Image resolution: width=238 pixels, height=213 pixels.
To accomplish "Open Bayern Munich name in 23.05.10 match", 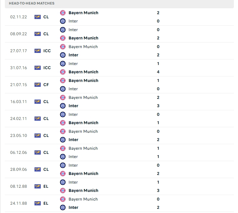I will click(x=83, y=131).
